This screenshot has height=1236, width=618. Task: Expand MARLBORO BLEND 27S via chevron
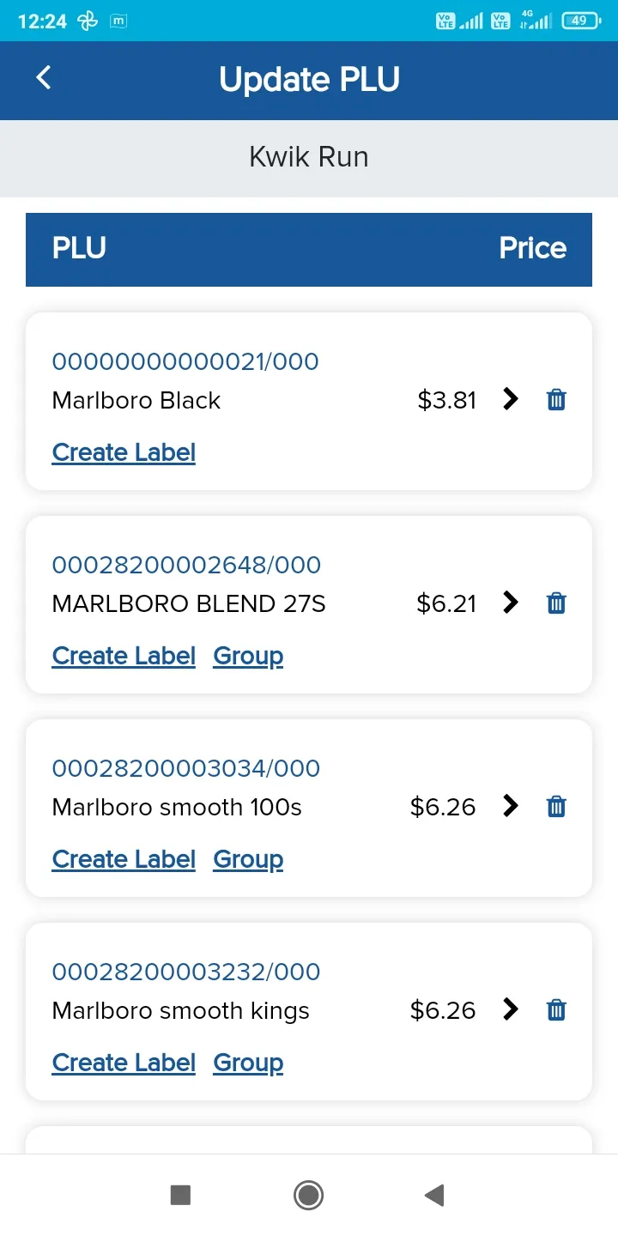(511, 603)
